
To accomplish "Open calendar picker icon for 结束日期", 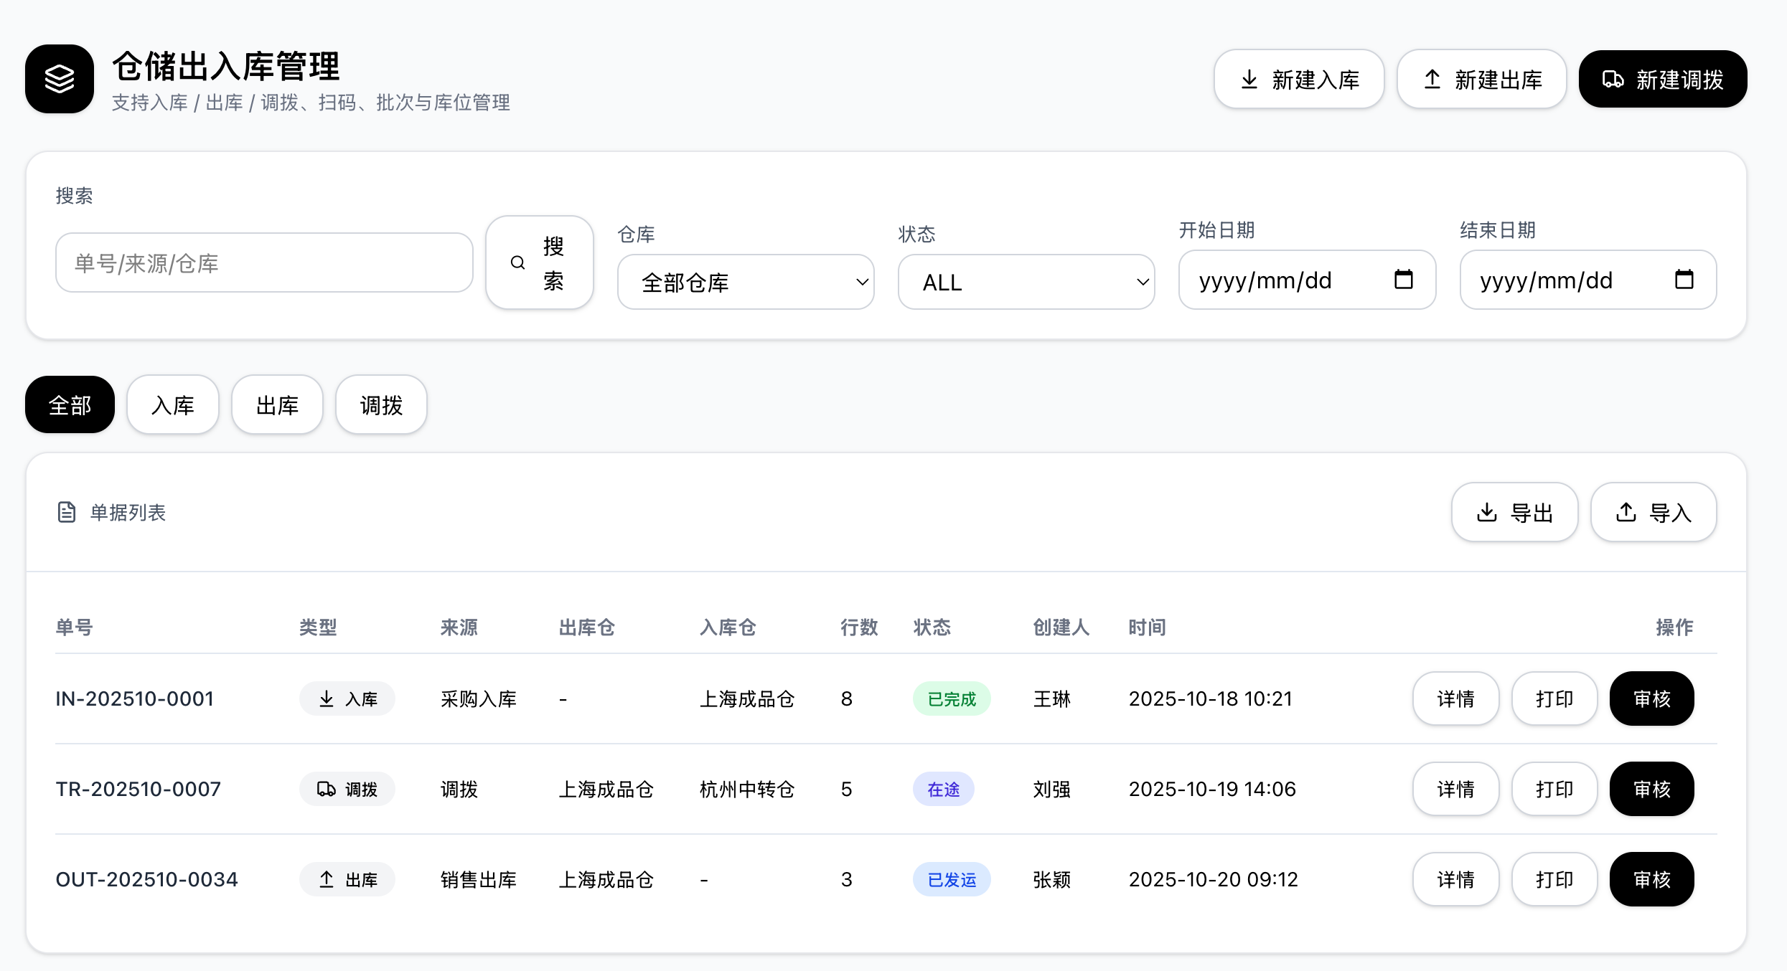I will pyautogui.click(x=1684, y=280).
